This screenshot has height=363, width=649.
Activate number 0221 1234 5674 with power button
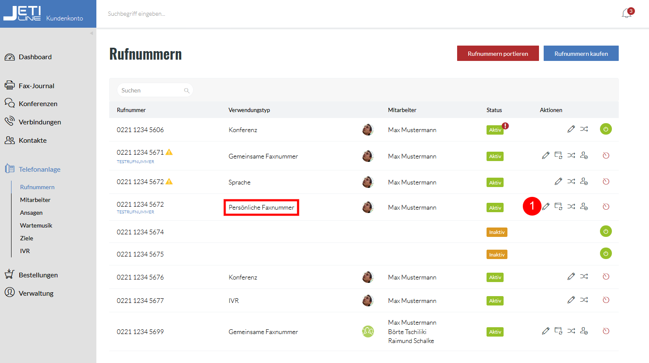coord(606,231)
